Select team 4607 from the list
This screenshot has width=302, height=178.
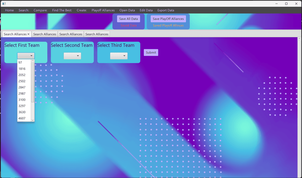click(22, 118)
